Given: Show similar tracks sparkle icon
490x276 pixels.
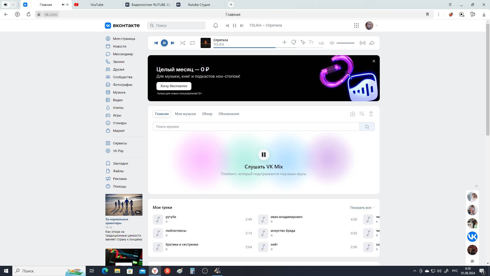Looking at the screenshot, I should pos(303,42).
